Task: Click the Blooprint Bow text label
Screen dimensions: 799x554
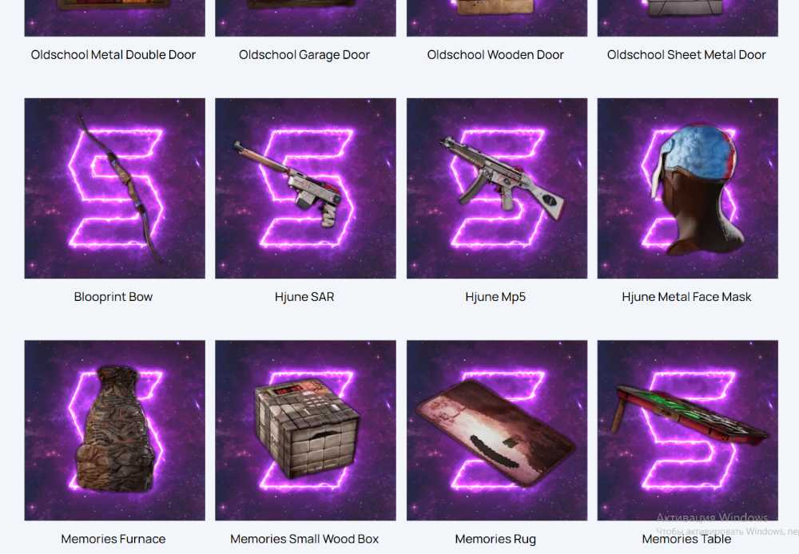Action: click(113, 297)
